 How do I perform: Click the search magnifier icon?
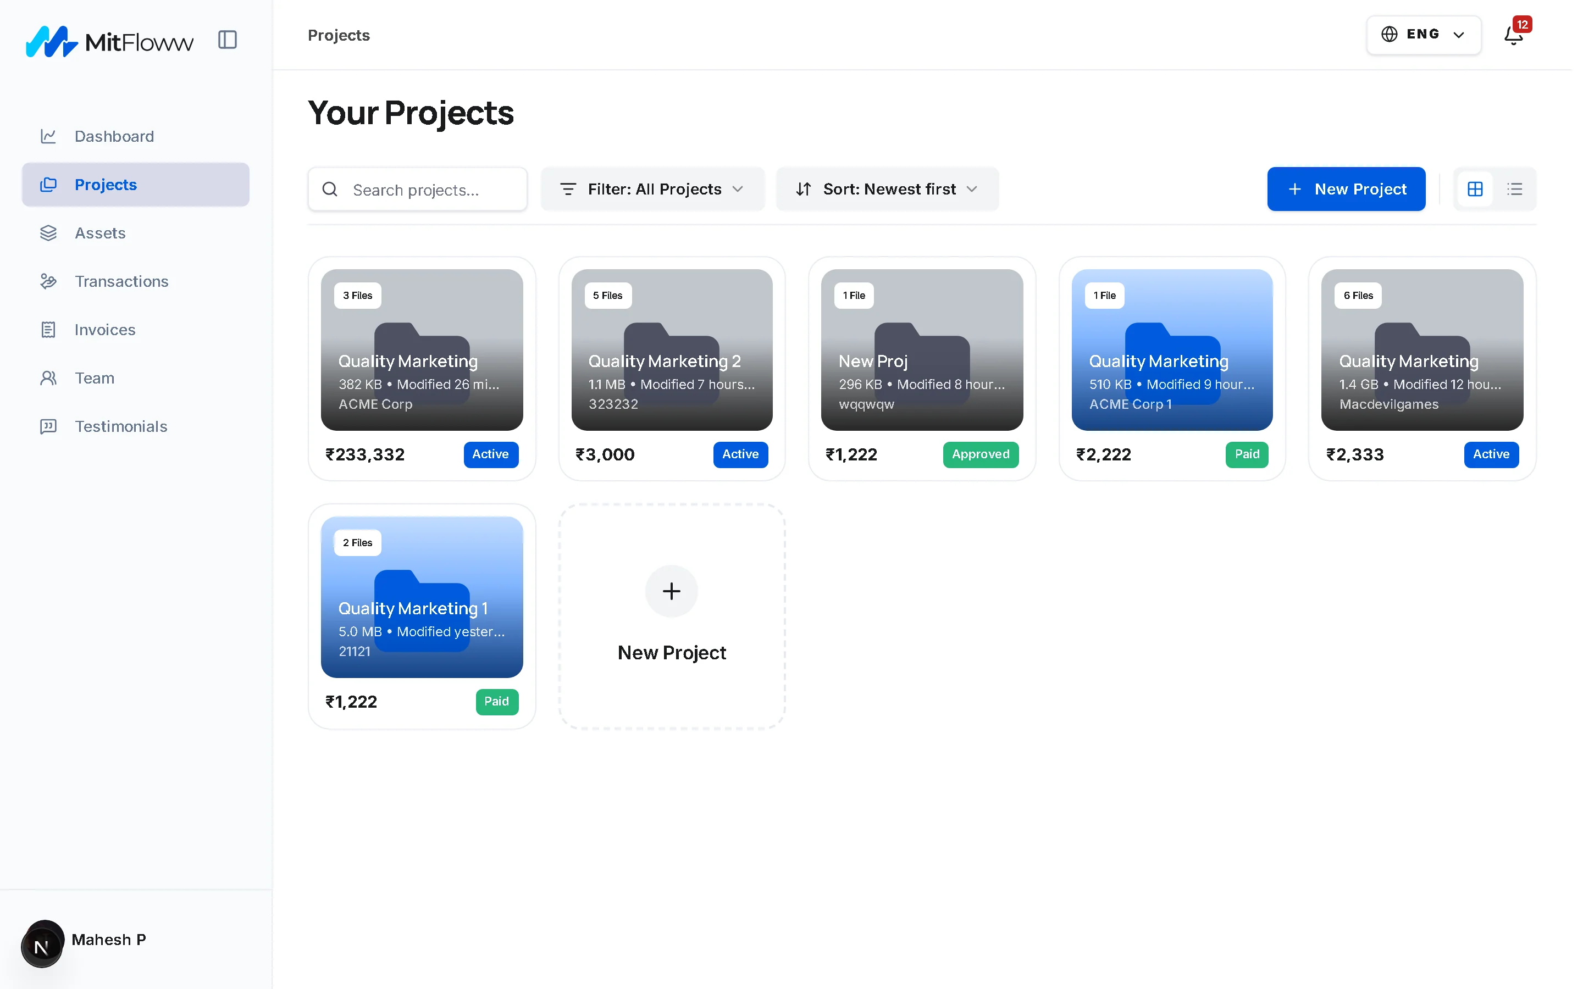[x=330, y=189]
